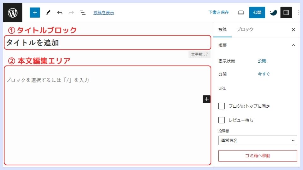This screenshot has height=170, width=303.
Task: Redo the last undone change
Action: [x=71, y=13]
